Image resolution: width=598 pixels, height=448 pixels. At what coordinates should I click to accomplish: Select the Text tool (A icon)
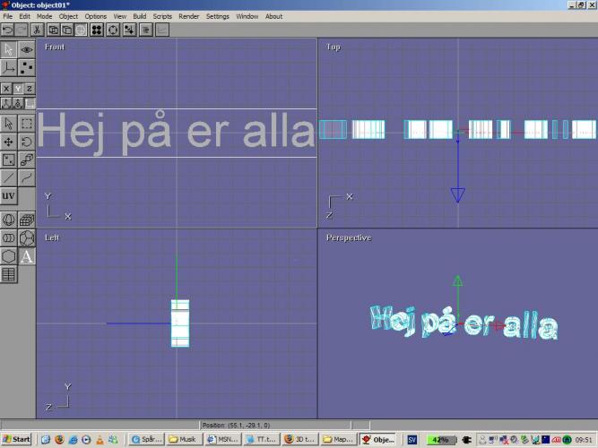click(x=27, y=257)
